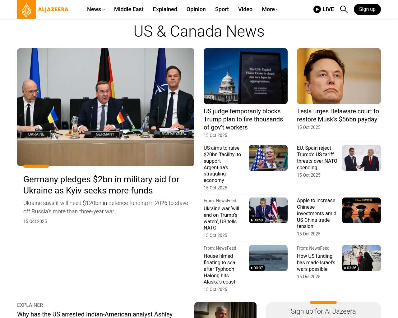Click From: NewsFeed label above Ukraine war story
398x318 pixels.
[220, 201]
